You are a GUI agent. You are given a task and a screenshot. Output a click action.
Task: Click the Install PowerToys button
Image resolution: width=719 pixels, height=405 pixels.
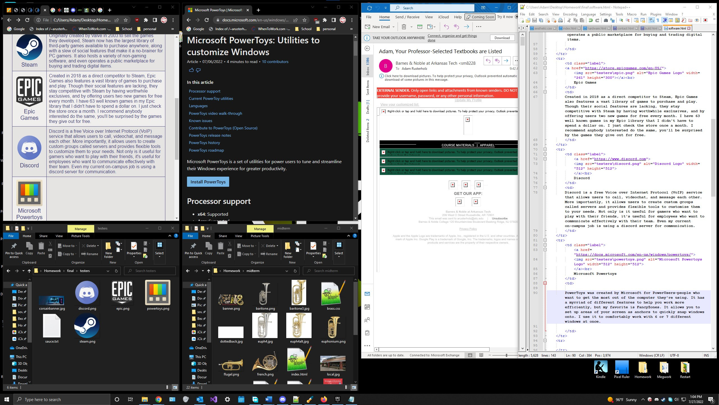[x=208, y=182]
